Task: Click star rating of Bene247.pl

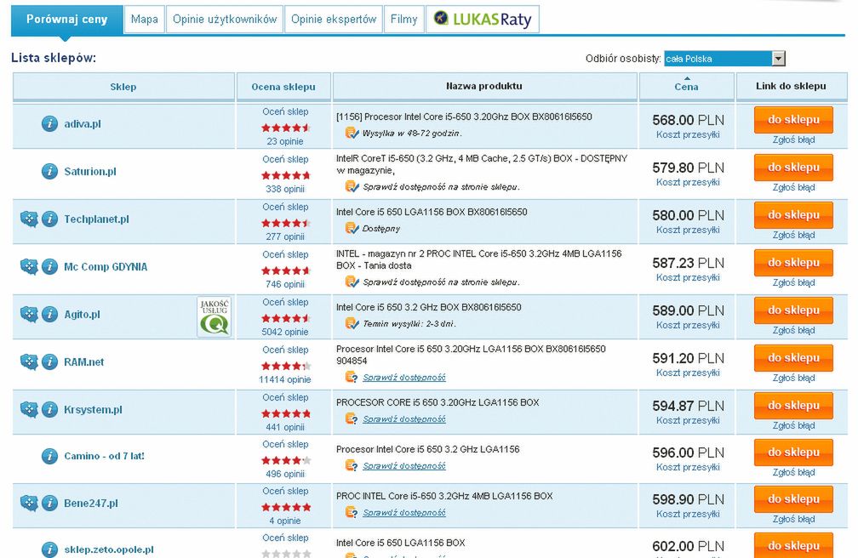Action: (286, 507)
